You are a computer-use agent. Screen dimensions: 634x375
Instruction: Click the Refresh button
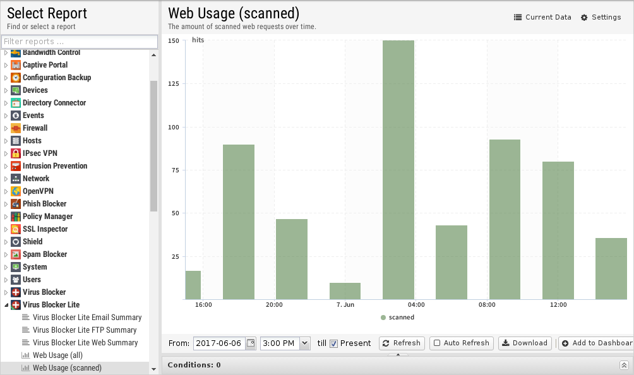[x=402, y=343]
